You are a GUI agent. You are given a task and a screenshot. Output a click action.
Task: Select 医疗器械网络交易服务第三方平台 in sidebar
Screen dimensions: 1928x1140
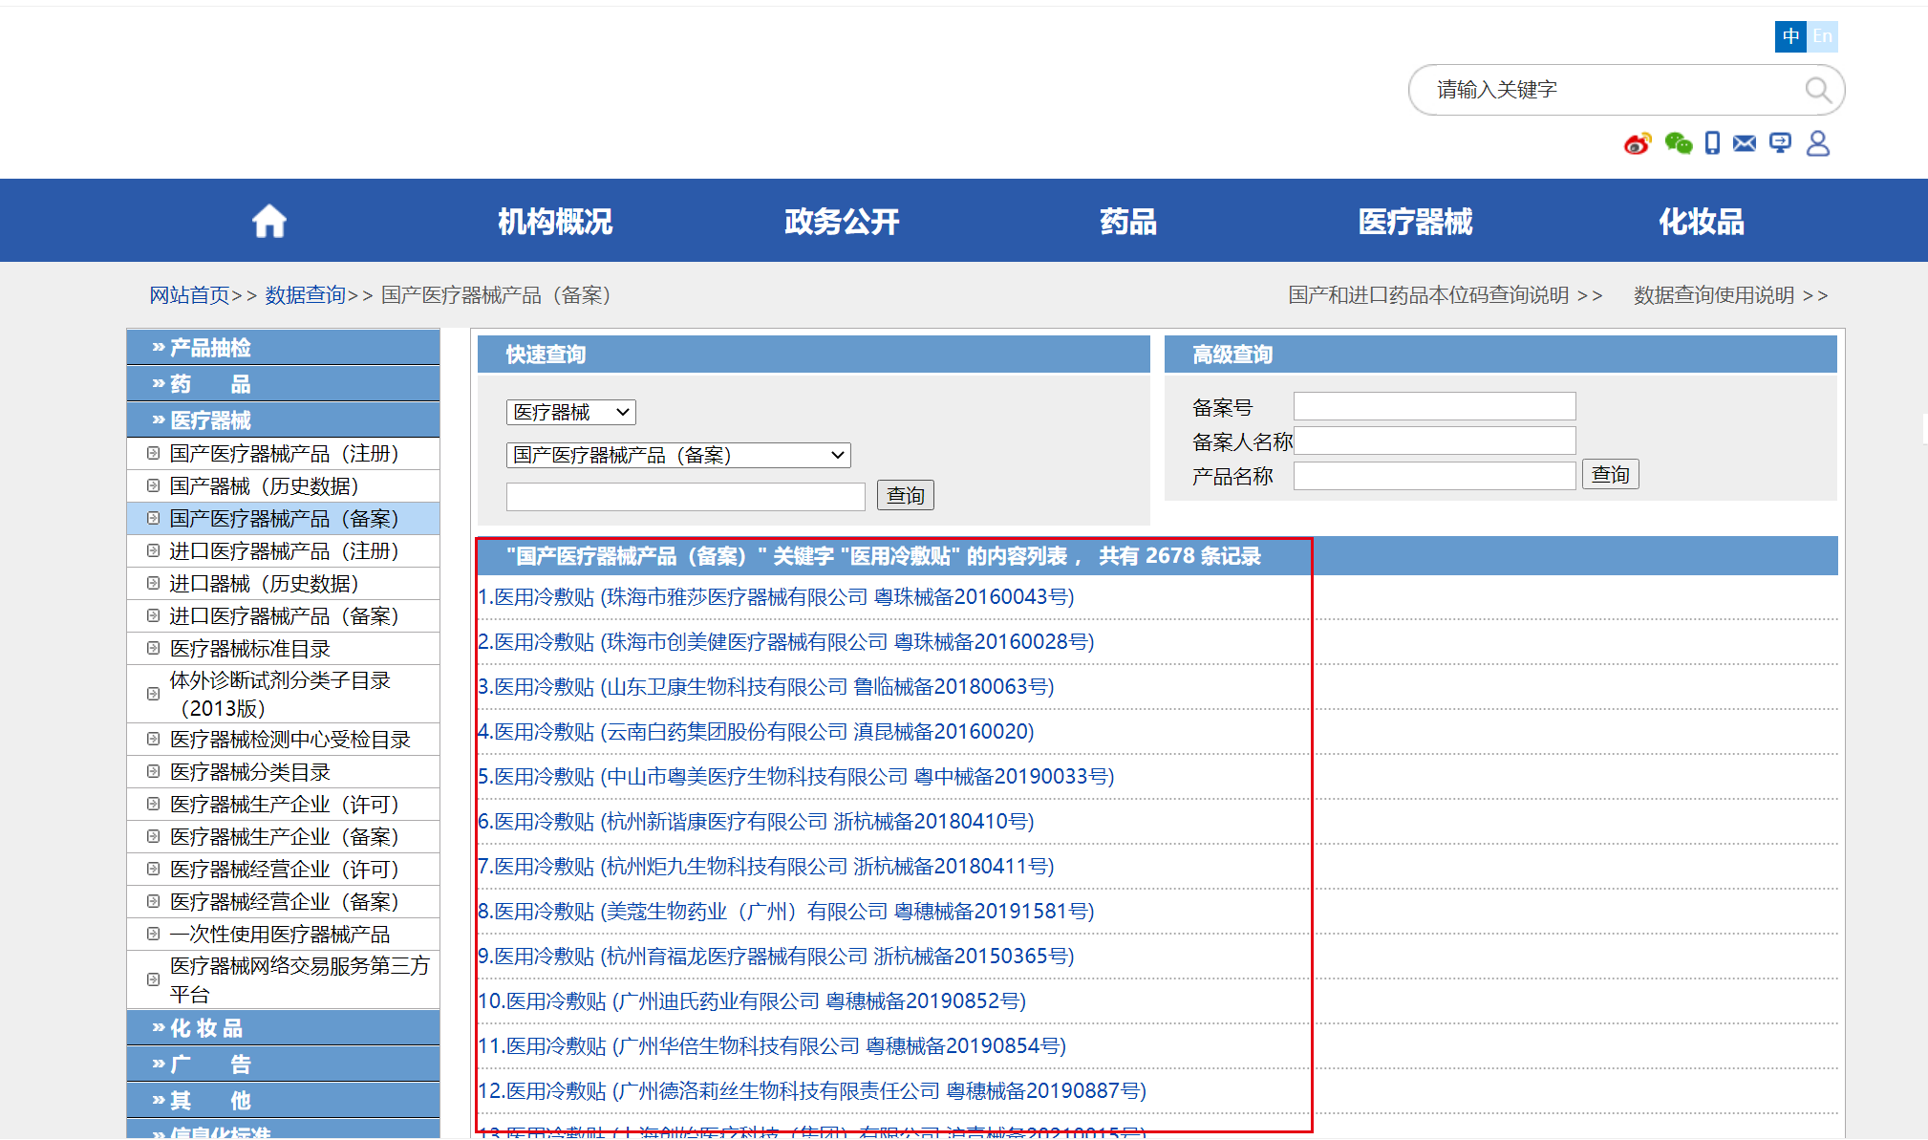click(299, 979)
